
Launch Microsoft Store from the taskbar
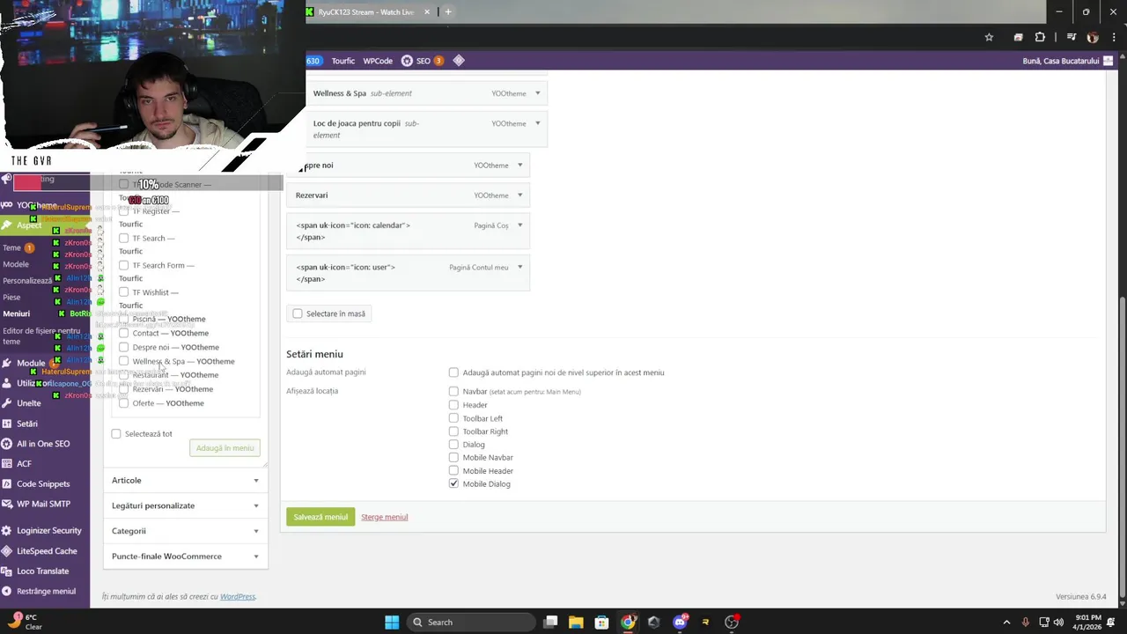[601, 622]
